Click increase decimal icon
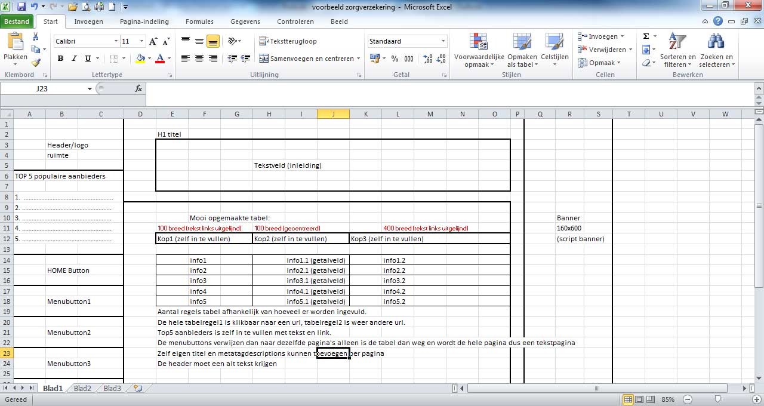The image size is (764, 406). pos(427,59)
